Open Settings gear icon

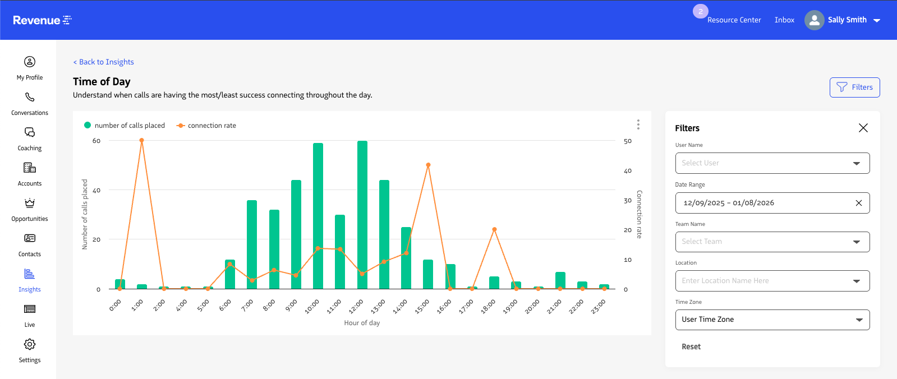click(30, 344)
